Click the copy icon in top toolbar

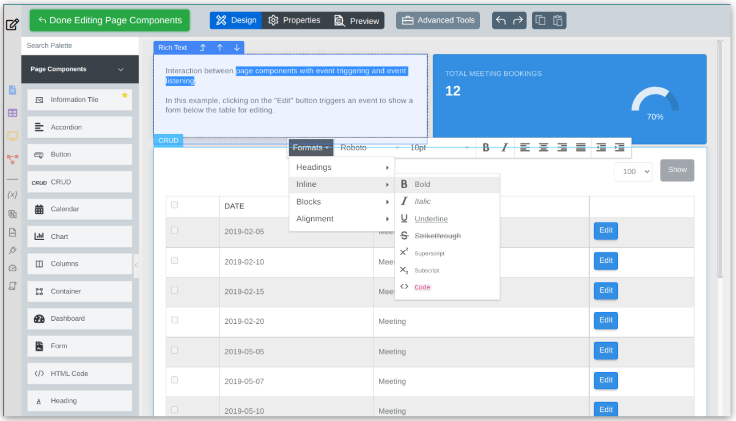540,20
